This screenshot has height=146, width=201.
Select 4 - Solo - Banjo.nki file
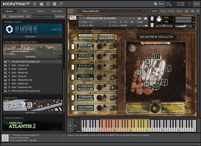click(x=18, y=72)
